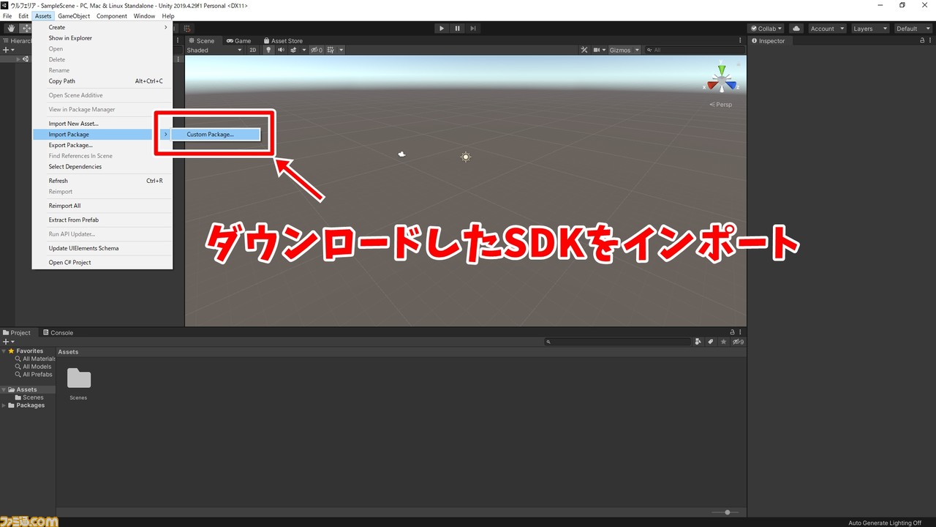Open the Shaded draw mode dropdown

[214, 50]
